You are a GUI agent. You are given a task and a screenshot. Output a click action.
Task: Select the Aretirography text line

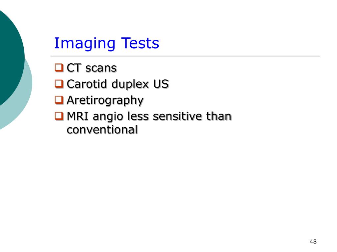tap(105, 100)
